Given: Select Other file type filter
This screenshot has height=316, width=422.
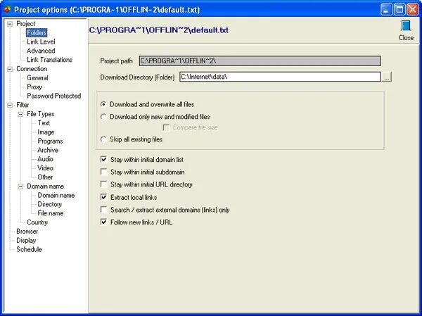Looking at the screenshot, I should tap(45, 177).
